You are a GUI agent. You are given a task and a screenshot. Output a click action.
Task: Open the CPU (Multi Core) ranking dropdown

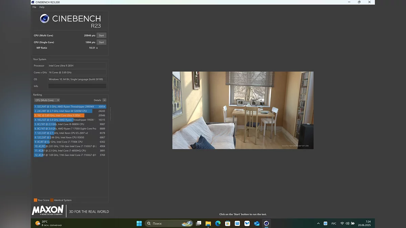pyautogui.click(x=47, y=100)
